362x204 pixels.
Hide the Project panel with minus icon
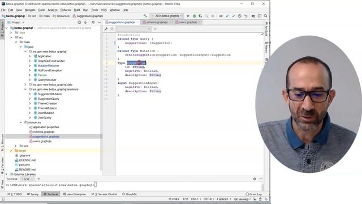click(100, 23)
